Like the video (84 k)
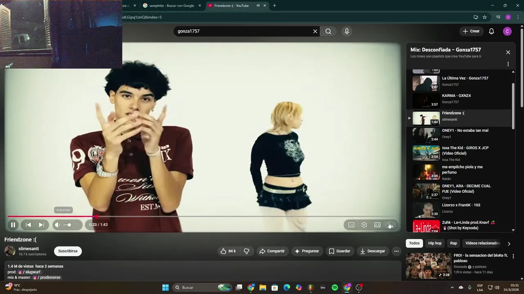 click(x=228, y=251)
